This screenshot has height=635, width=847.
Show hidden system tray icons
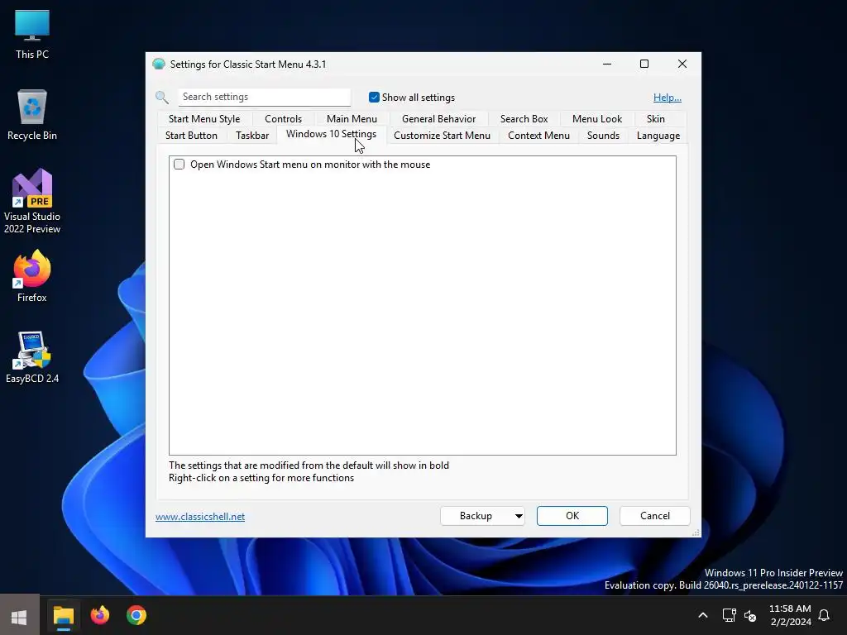tap(703, 615)
